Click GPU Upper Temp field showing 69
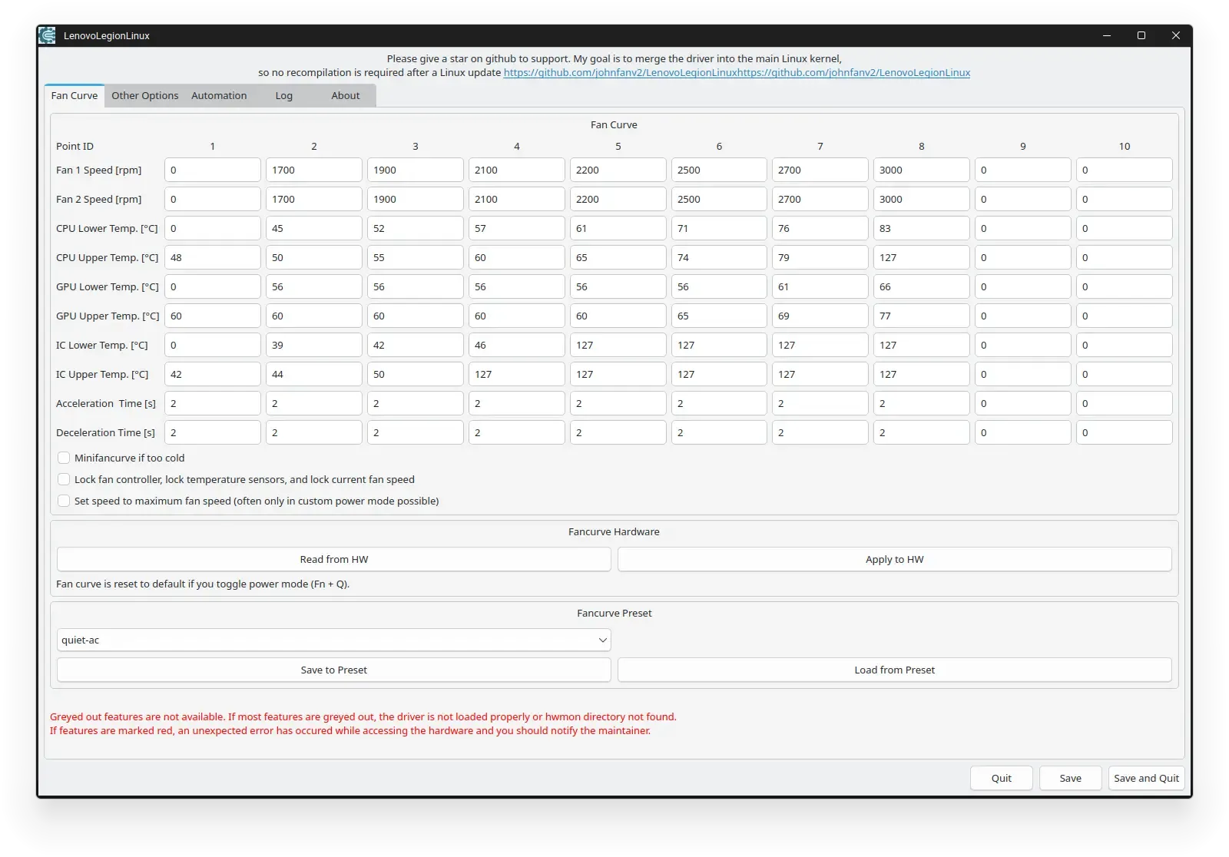This screenshot has height=857, width=1229. click(820, 316)
